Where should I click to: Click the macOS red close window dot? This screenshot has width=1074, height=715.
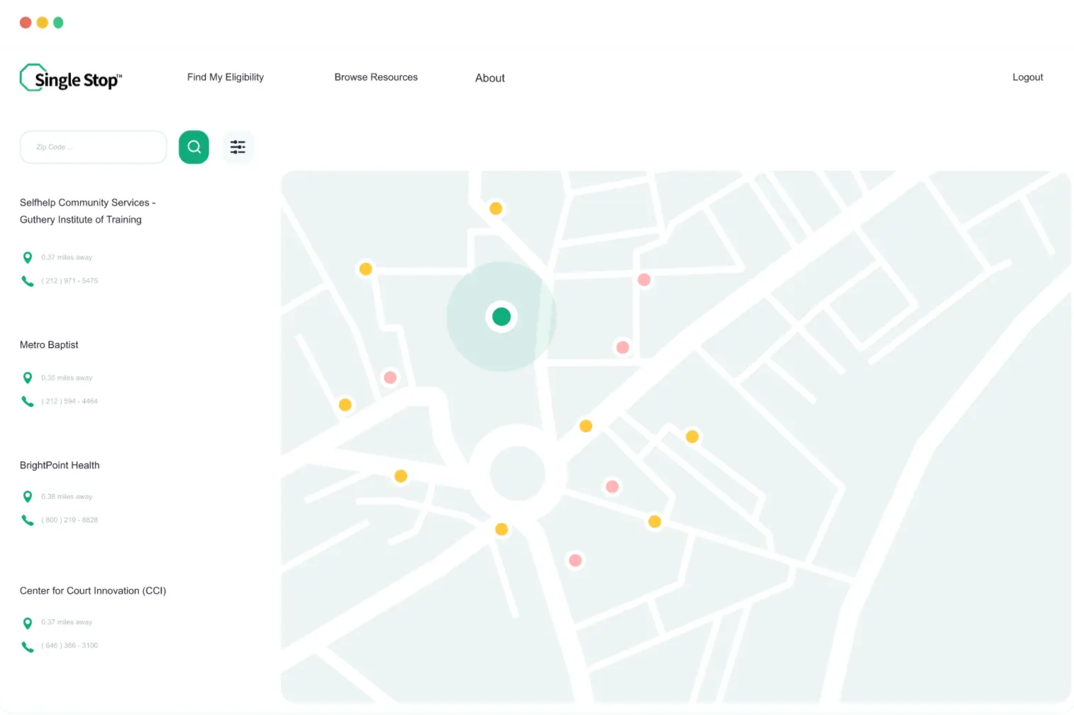(26, 23)
